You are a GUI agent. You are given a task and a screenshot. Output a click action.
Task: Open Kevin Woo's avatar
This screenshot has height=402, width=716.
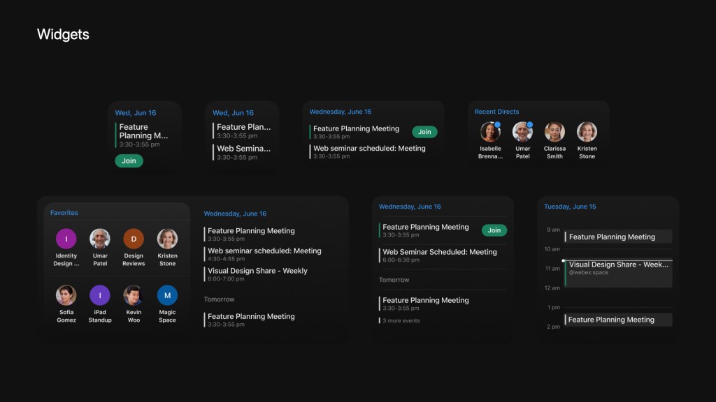(x=134, y=295)
